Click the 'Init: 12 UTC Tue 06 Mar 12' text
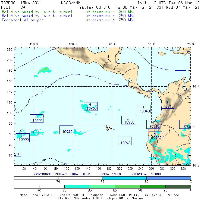Viewport: 201px width, 201px height. pos(168,3)
